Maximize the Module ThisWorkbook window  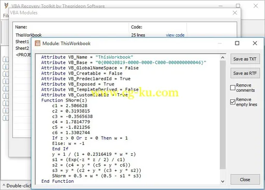point(237,43)
